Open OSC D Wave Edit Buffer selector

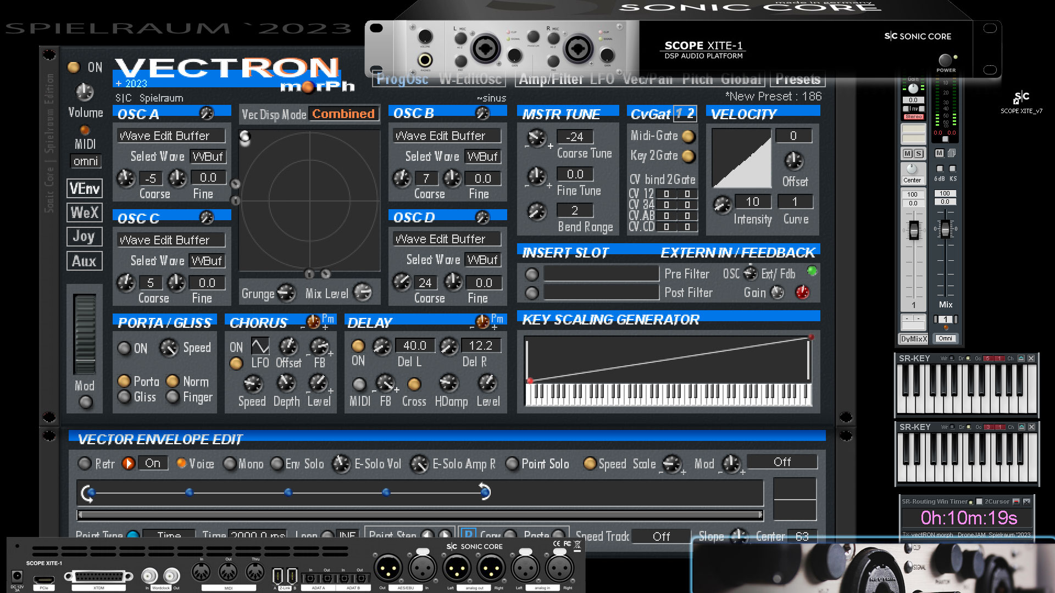[x=447, y=239]
